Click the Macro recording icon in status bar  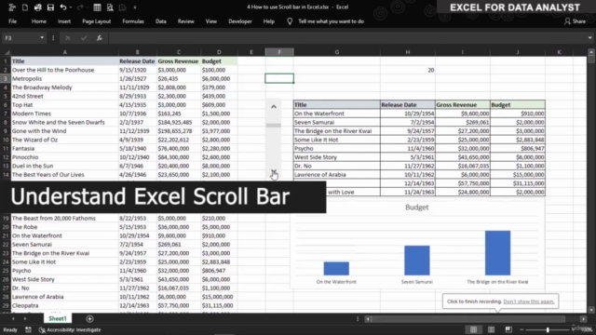click(x=28, y=330)
